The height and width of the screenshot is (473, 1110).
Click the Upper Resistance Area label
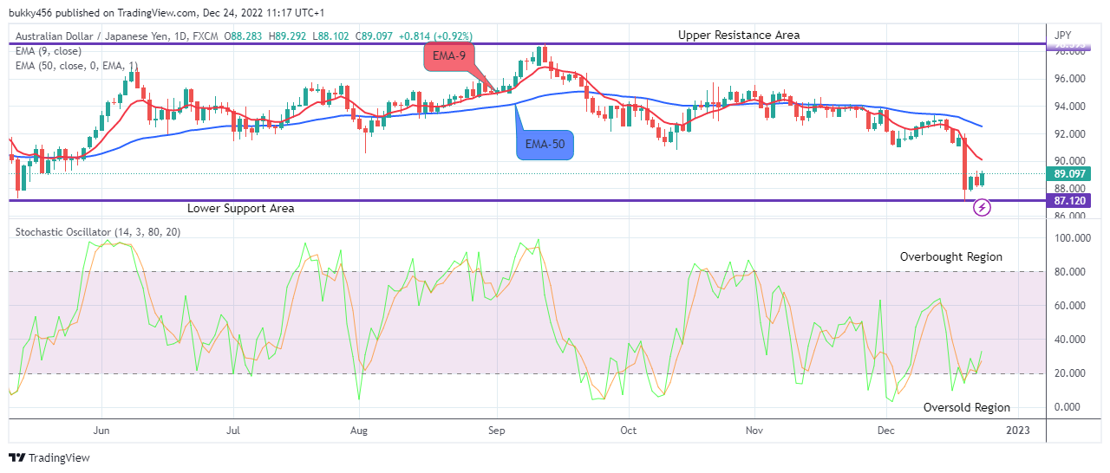pyautogui.click(x=739, y=35)
